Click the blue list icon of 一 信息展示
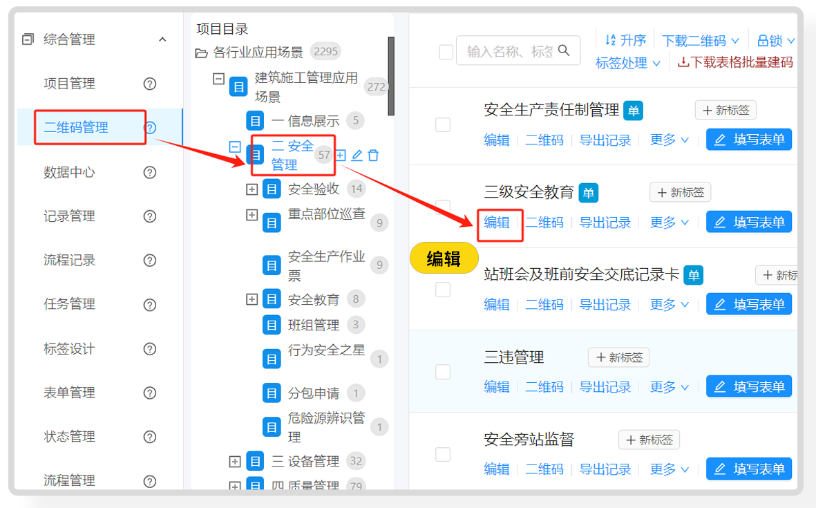The height and width of the screenshot is (508, 816). pyautogui.click(x=255, y=121)
